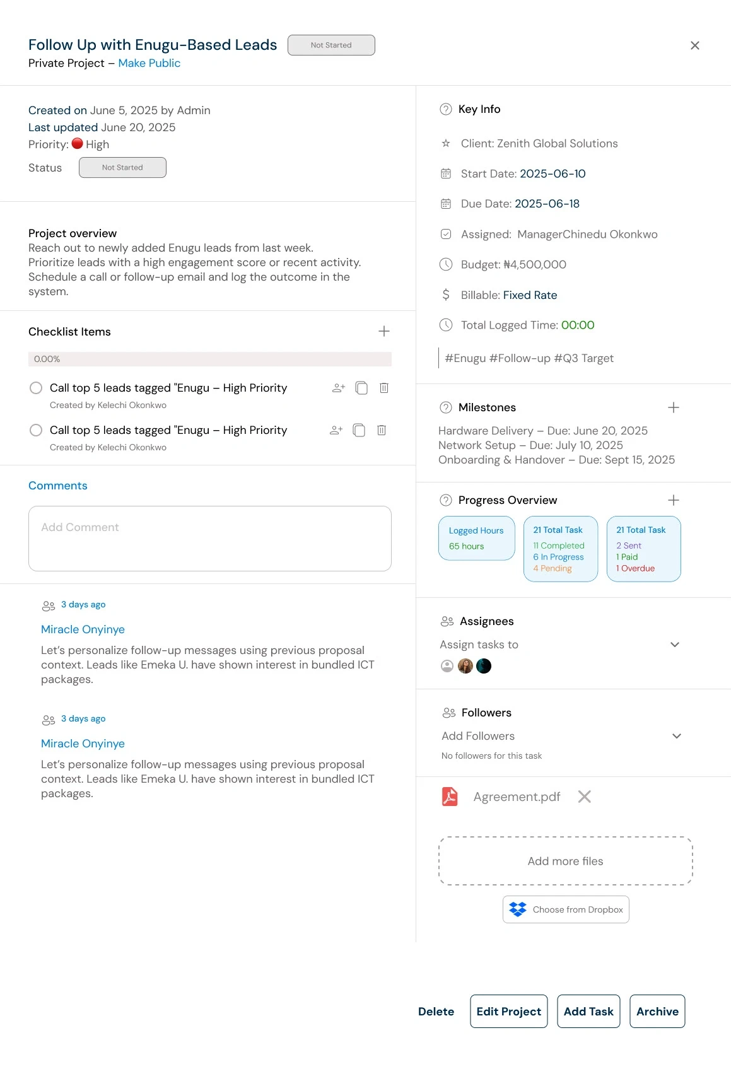The image size is (731, 1069).
Task: Mark the second checklist item complete
Action: pos(37,430)
